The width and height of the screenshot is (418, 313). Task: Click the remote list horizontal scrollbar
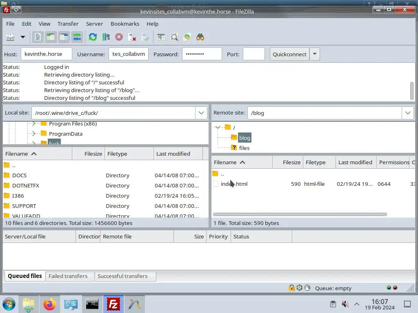pos(300,214)
